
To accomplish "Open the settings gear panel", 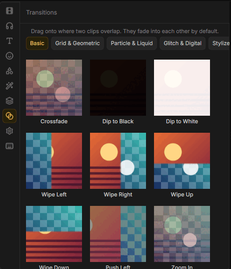I will pos(9,131).
